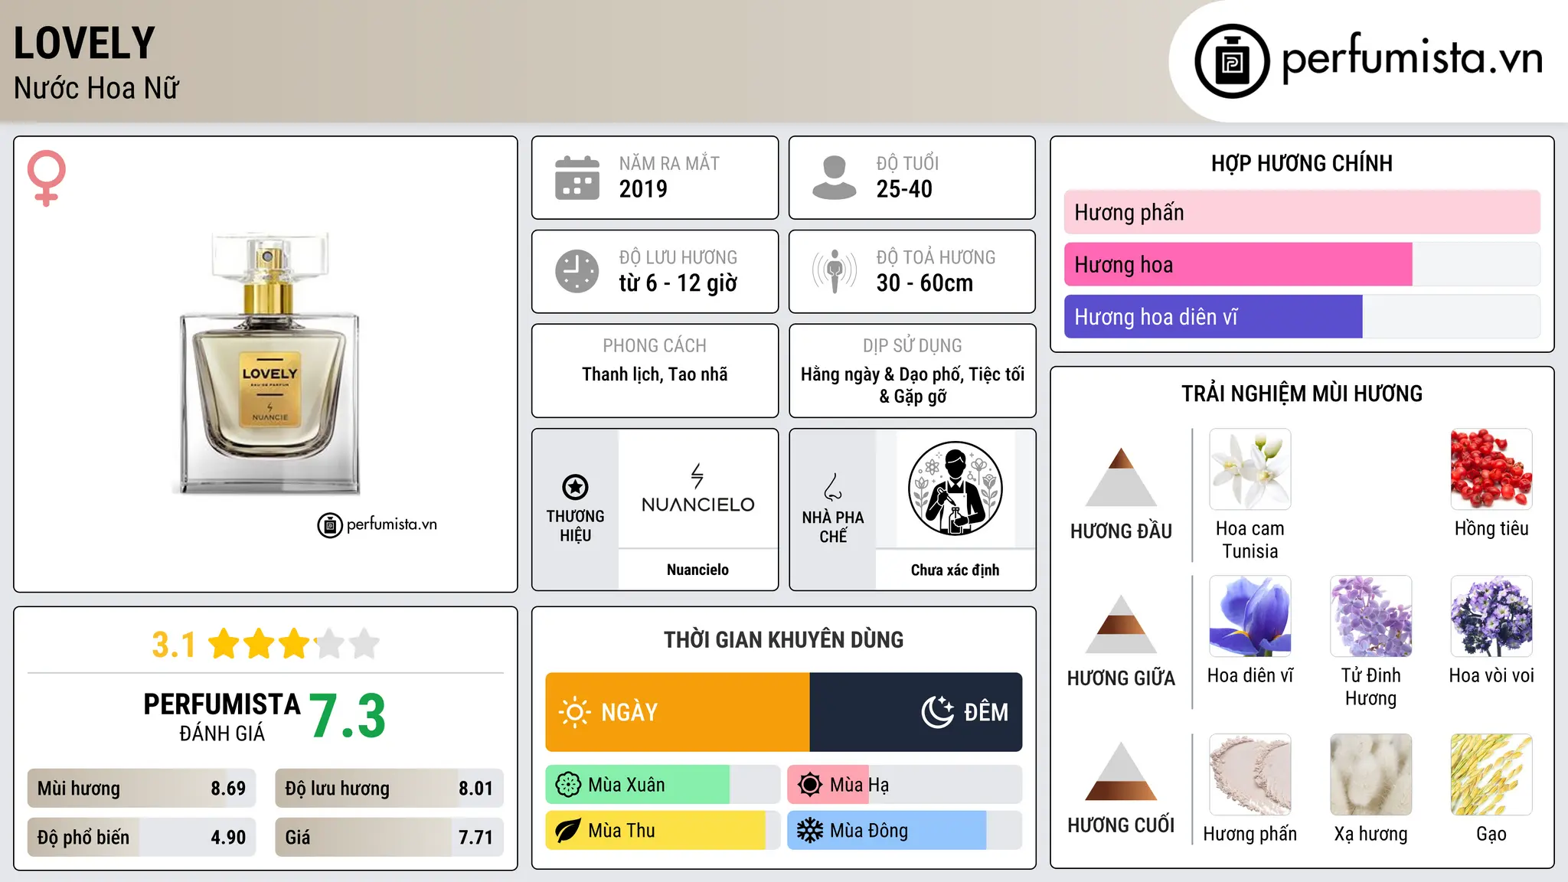Click the person icon beside Độ tuổi

(834, 178)
